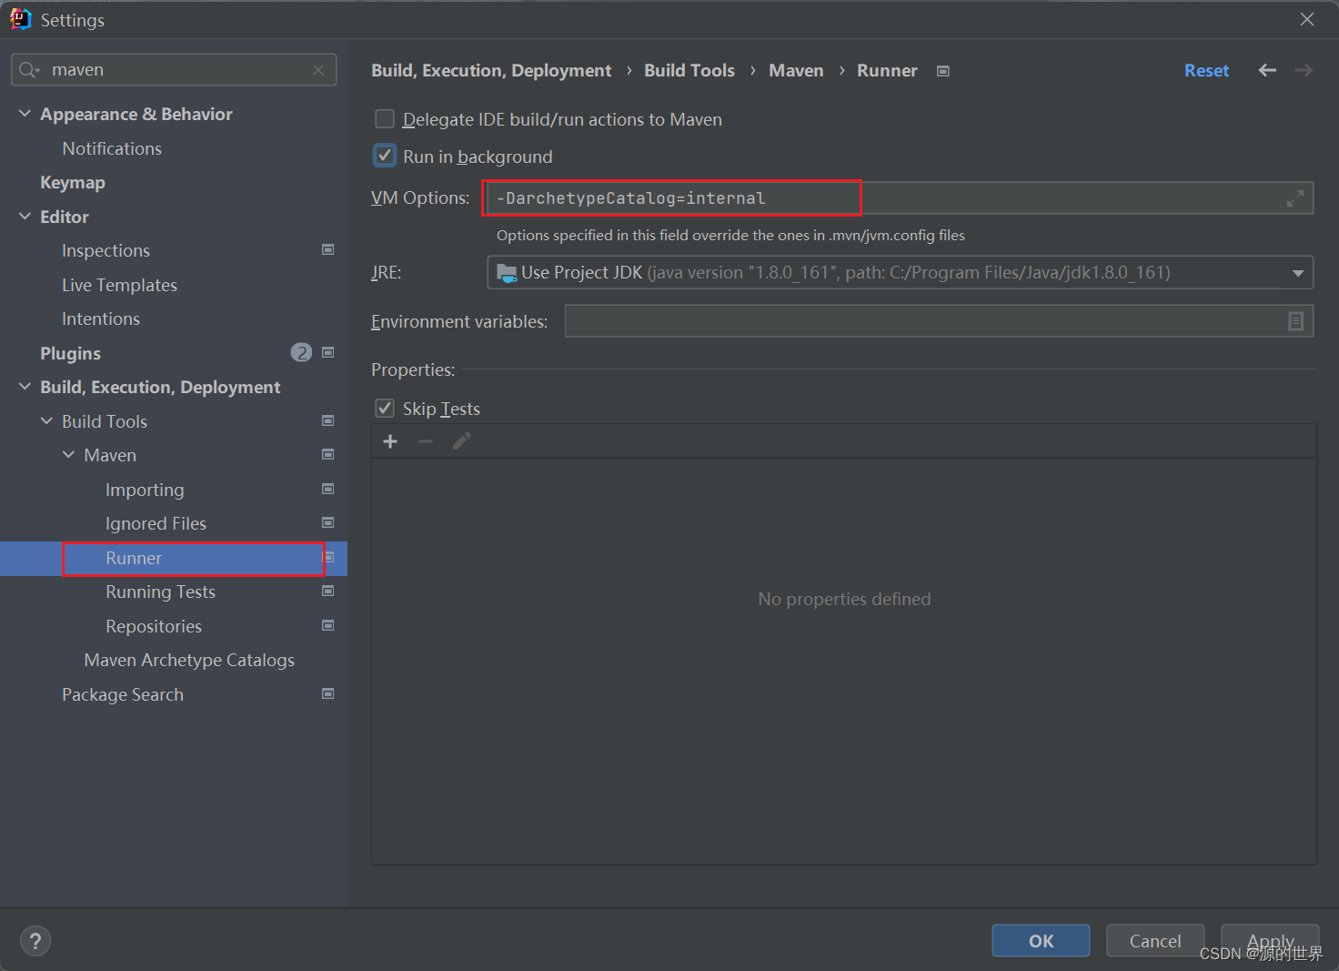Image resolution: width=1339 pixels, height=971 pixels.
Task: Select Runner under Maven
Action: 134,558
